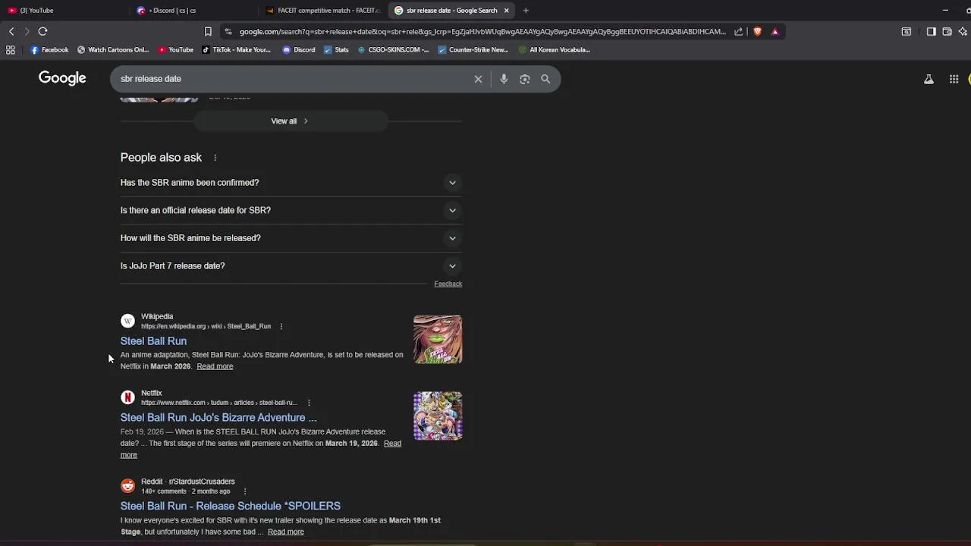The image size is (971, 546).
Task: Open Brave Shields lion icon
Action: 757,32
